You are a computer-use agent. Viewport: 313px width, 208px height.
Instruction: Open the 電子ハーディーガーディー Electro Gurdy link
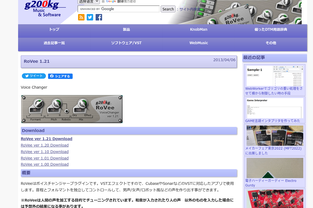(x=271, y=183)
